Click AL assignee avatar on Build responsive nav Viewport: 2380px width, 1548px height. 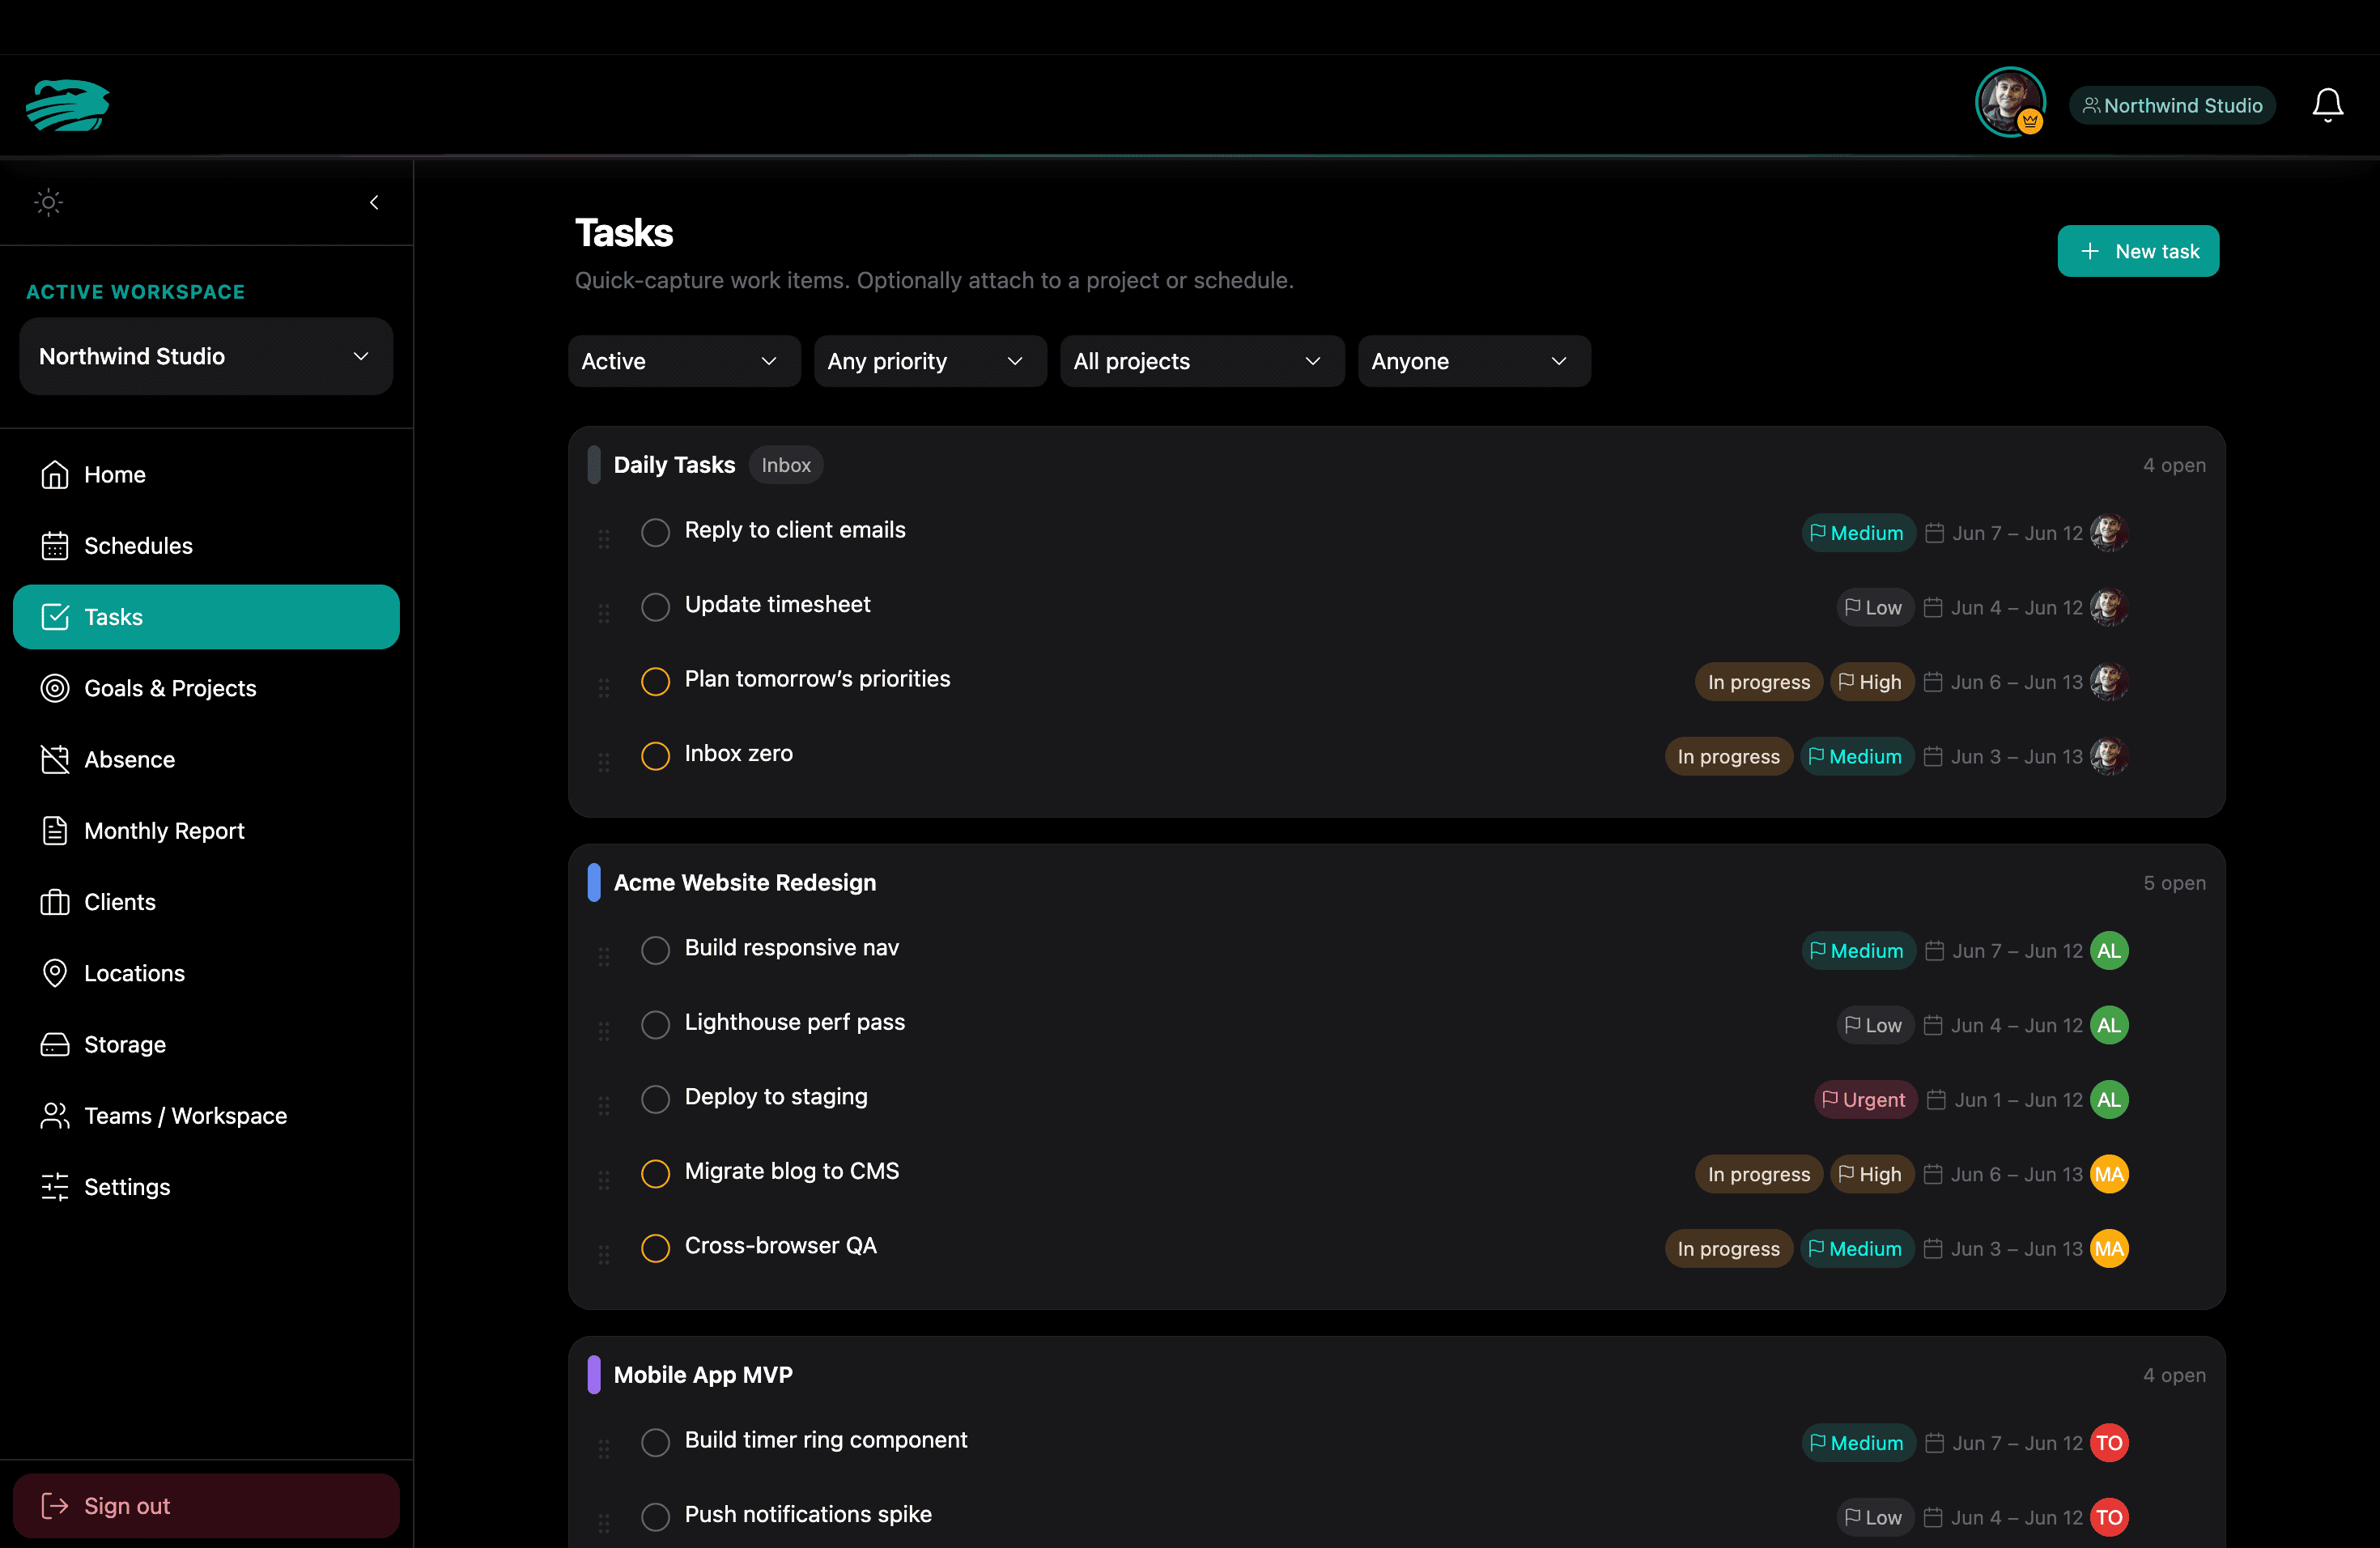coord(2109,951)
